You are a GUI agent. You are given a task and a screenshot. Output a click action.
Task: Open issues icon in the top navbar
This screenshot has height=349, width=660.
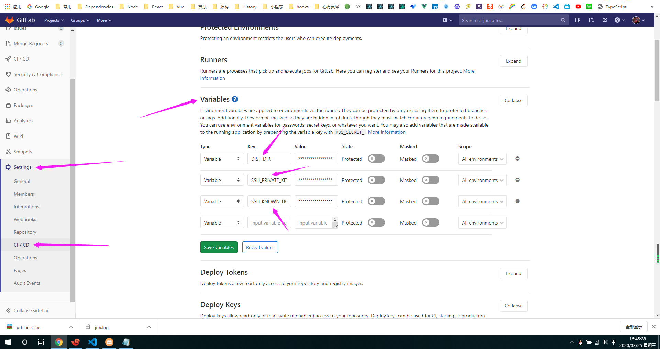[x=577, y=20]
